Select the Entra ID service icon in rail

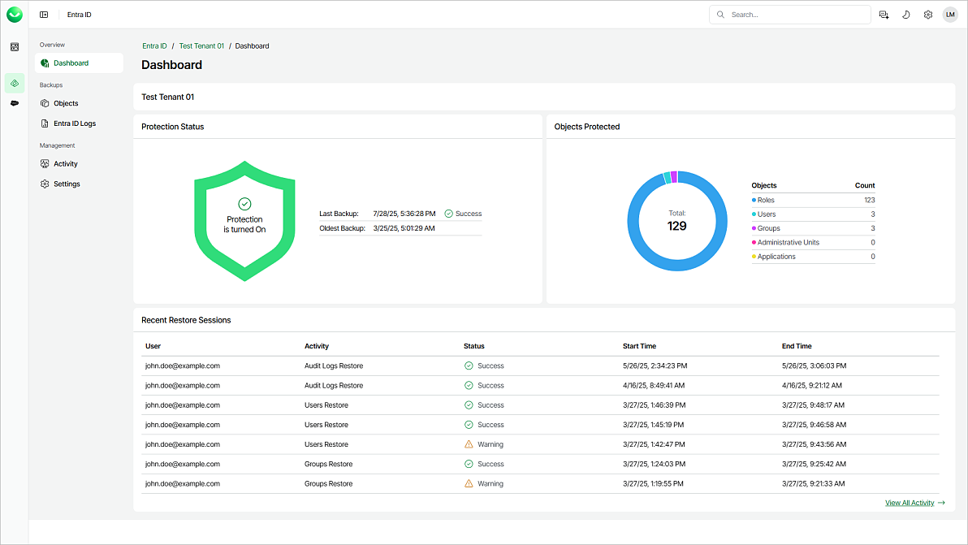[15, 83]
